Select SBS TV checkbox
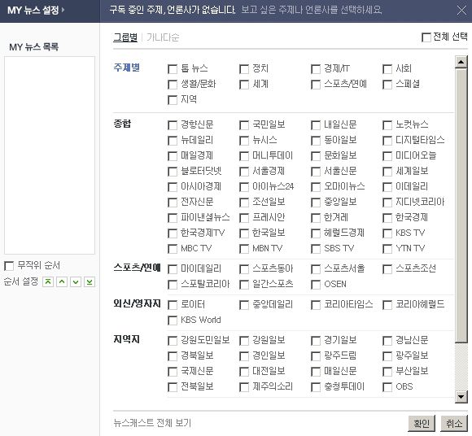 point(316,249)
